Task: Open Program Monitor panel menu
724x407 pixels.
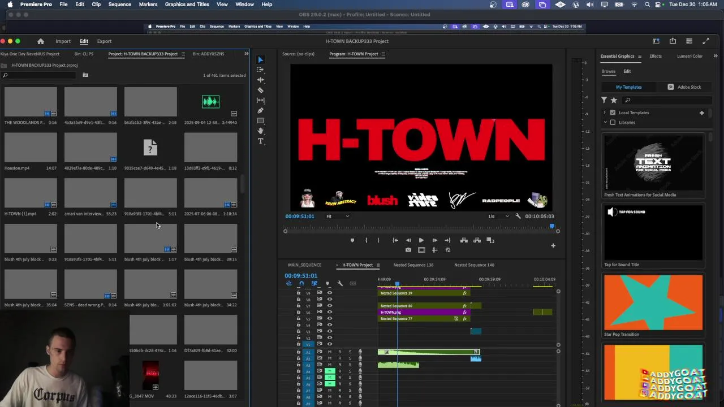Action: pos(383,54)
